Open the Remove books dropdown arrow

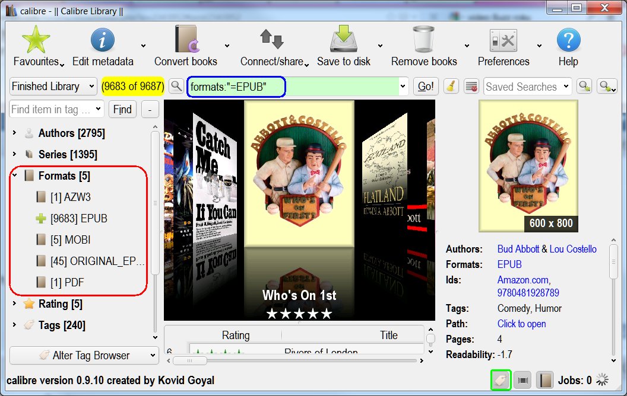pyautogui.click(x=467, y=46)
